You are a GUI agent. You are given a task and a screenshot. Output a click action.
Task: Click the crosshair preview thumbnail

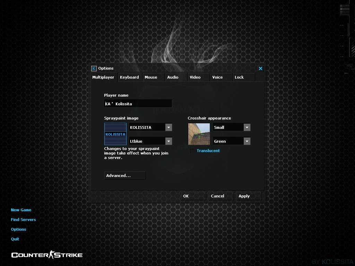click(x=199, y=134)
